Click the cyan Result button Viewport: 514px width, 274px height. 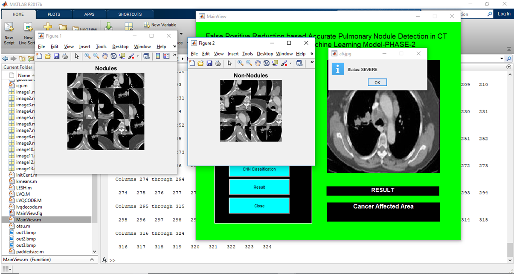click(x=259, y=187)
